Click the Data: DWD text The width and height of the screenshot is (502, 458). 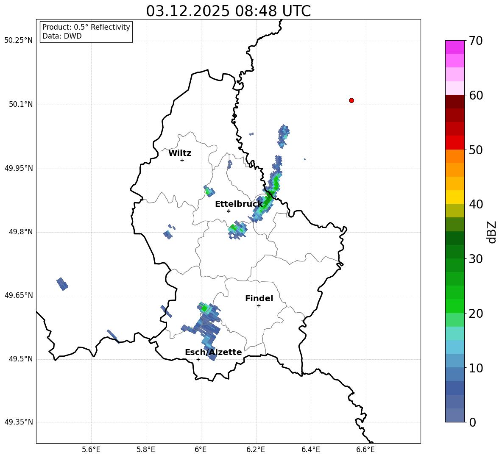pos(62,36)
